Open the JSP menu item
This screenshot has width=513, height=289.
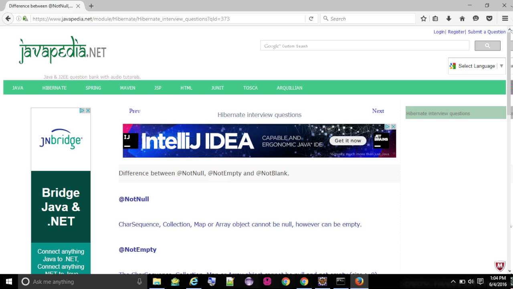(x=158, y=88)
